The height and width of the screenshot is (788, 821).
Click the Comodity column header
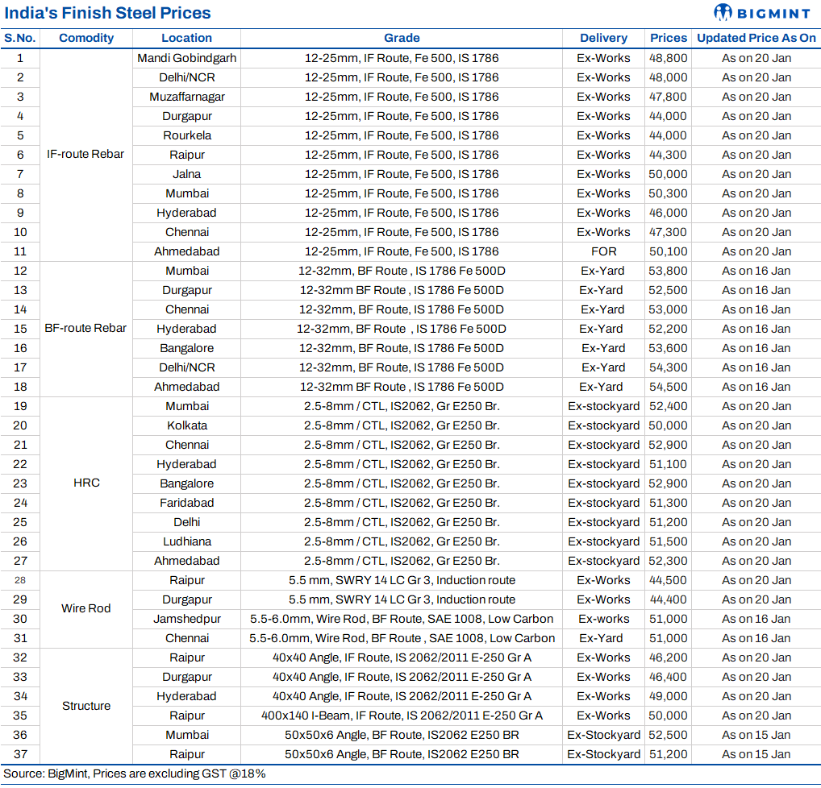pyautogui.click(x=86, y=38)
